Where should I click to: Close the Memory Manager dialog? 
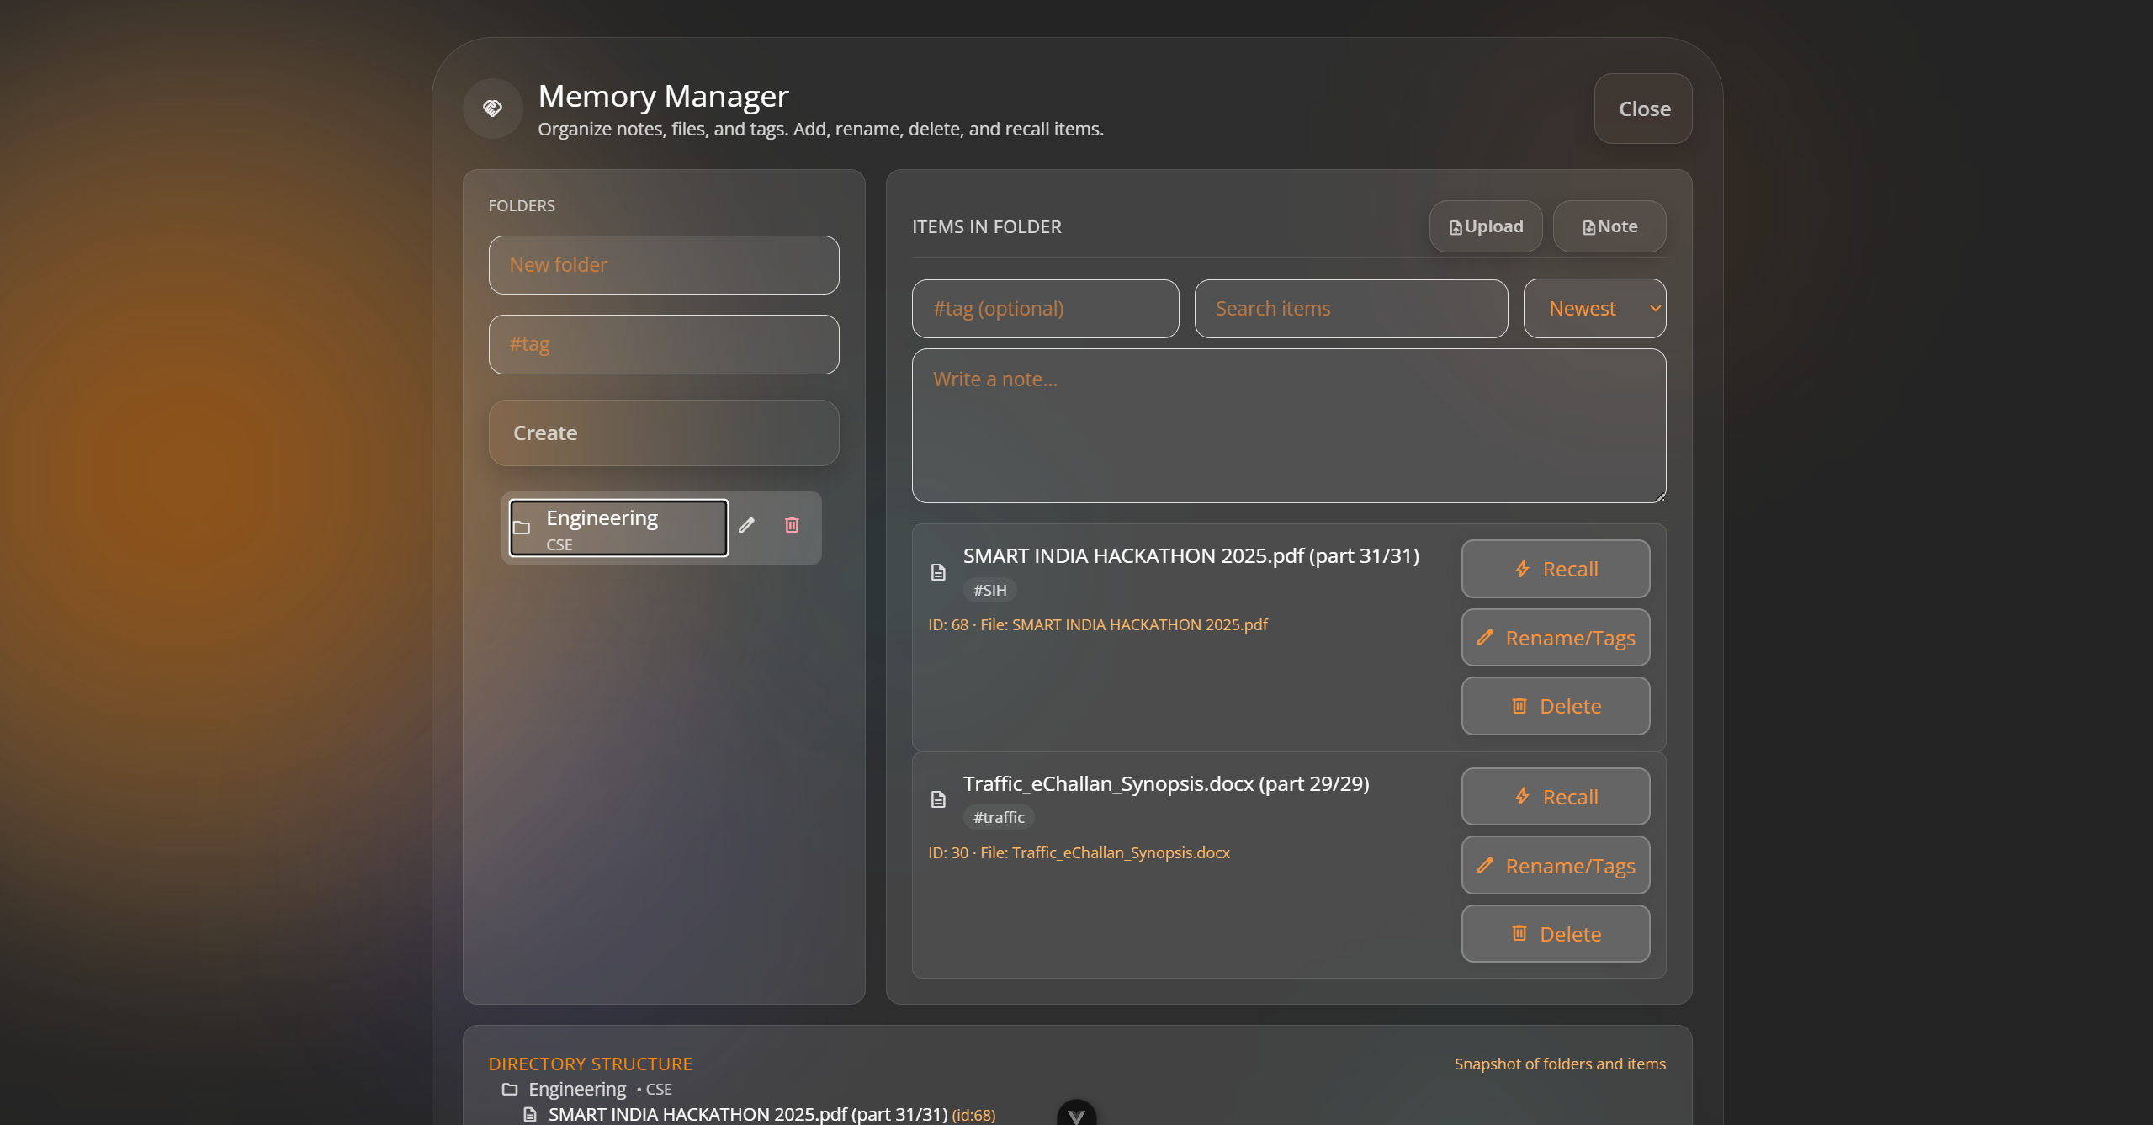point(1642,109)
